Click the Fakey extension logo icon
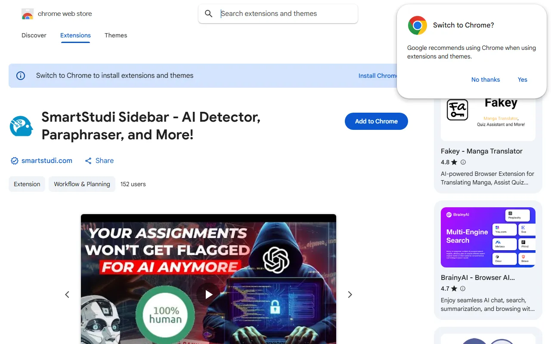Image resolution: width=551 pixels, height=344 pixels. point(457,110)
